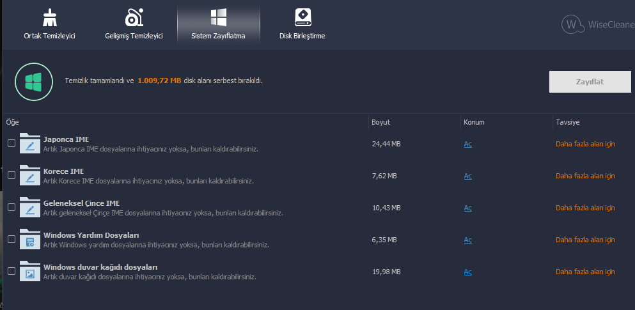This screenshot has width=635, height=310.
Task: Sort by the Boyut column header
Action: click(x=380, y=122)
